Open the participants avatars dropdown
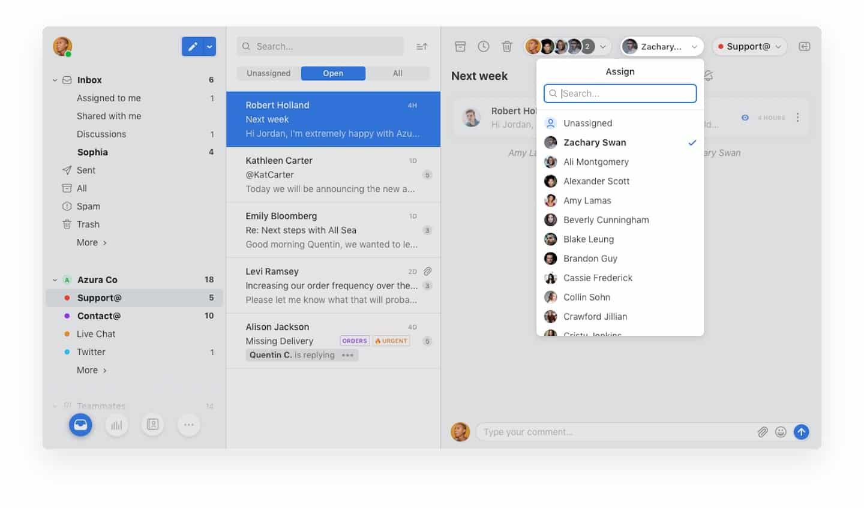Screen dimensions: 864x508 coord(567,46)
